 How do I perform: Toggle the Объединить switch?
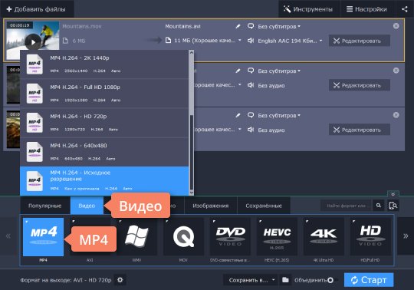(333, 280)
